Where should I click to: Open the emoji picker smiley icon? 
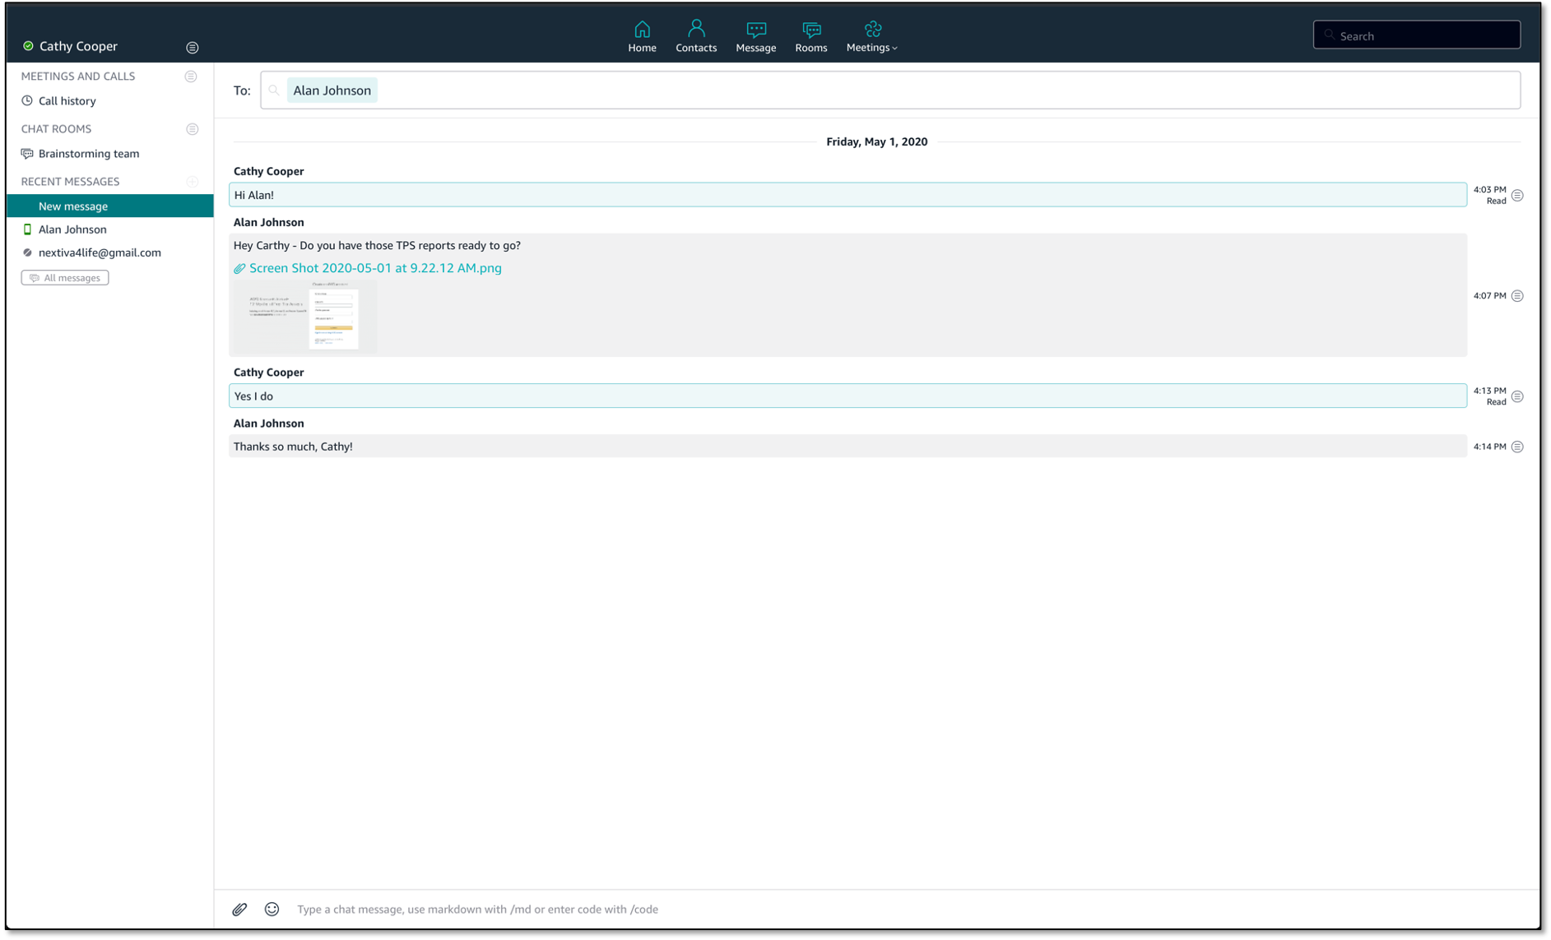click(272, 909)
